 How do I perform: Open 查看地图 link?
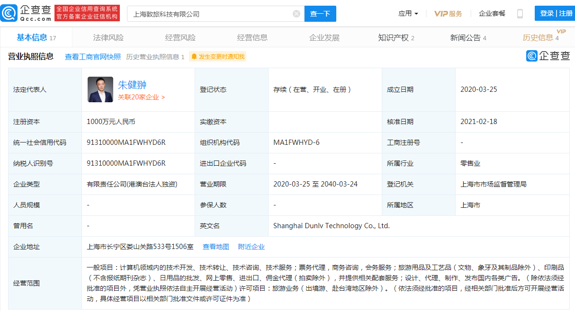pyautogui.click(x=216, y=247)
